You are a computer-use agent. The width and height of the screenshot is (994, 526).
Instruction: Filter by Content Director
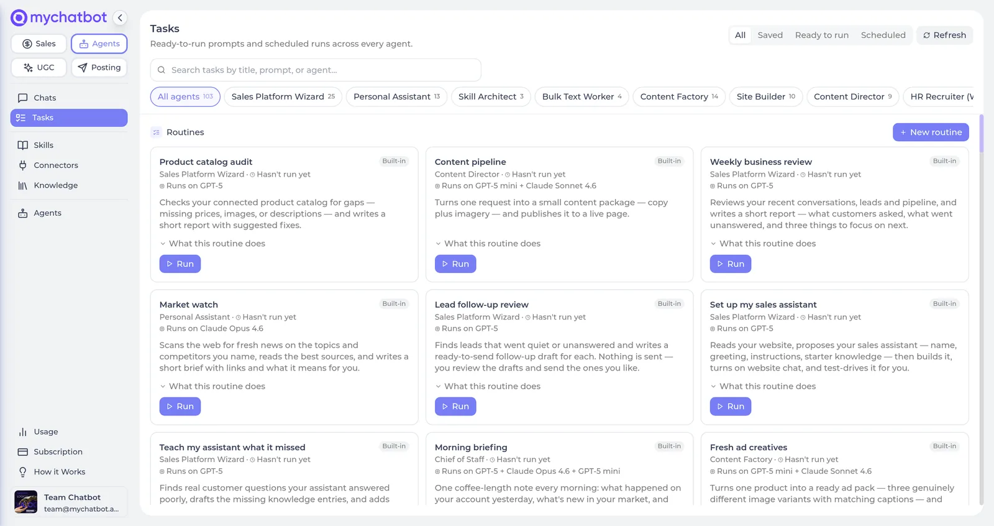(852, 96)
